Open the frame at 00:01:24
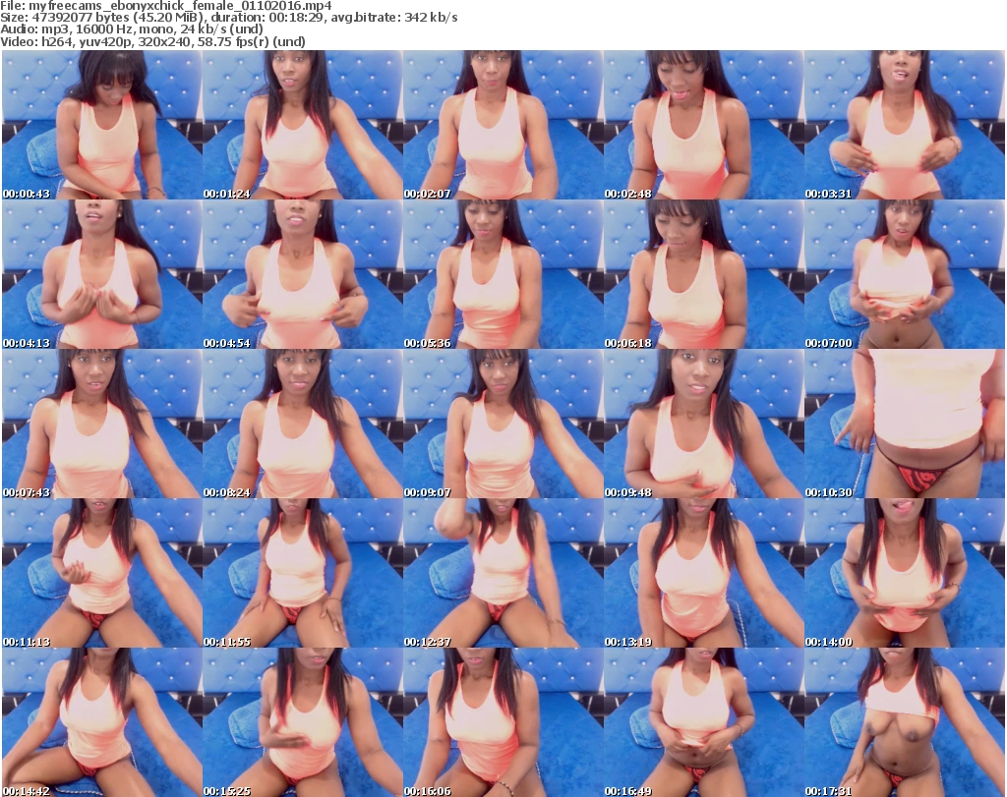 302,125
